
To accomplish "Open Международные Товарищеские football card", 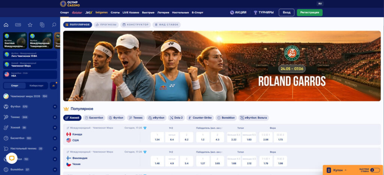I will click(x=40, y=40).
